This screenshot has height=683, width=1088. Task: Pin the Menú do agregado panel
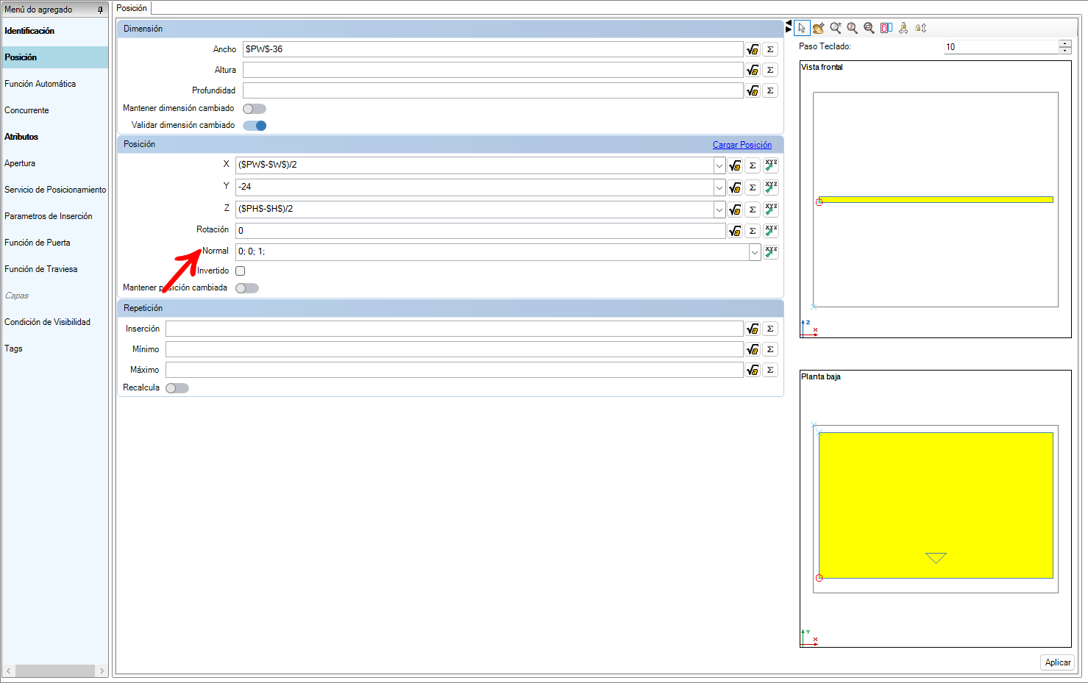[x=100, y=10]
